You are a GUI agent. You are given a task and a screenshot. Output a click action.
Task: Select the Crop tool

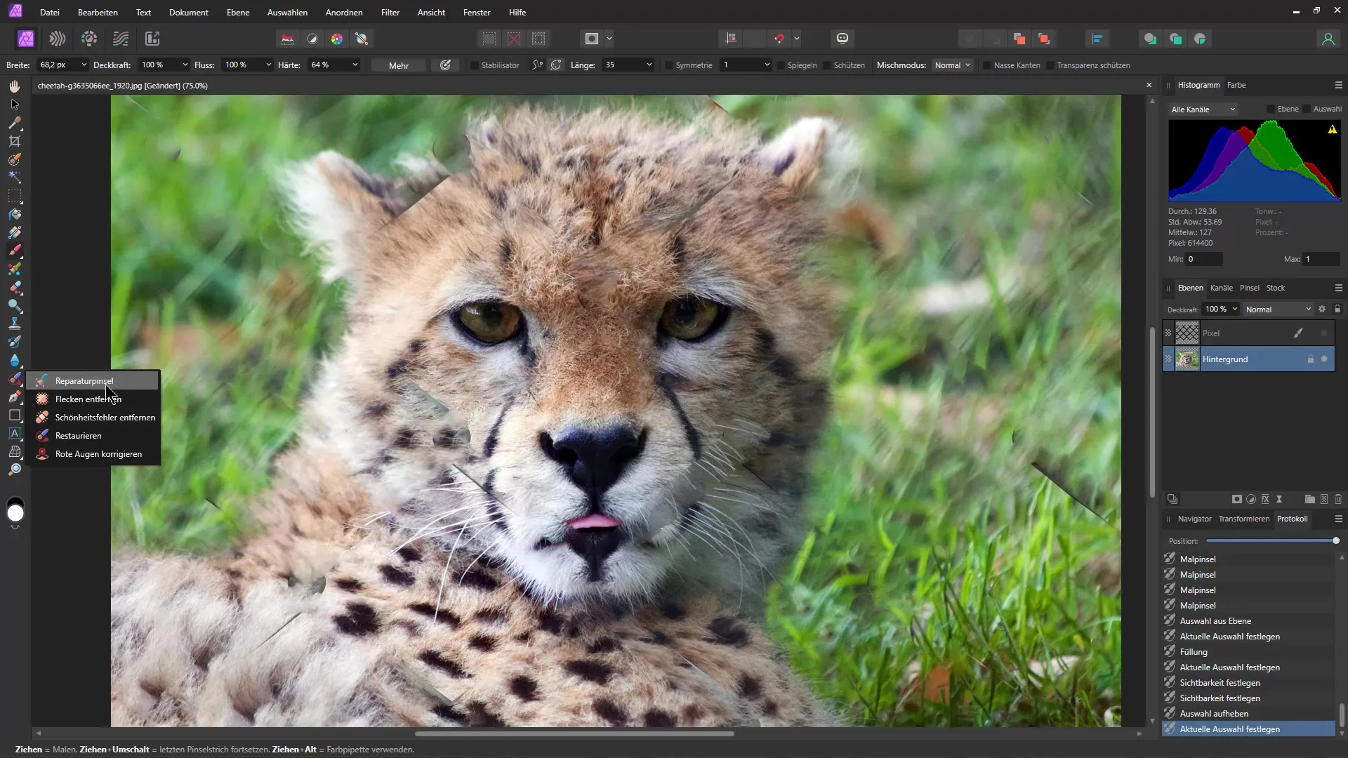pos(15,141)
